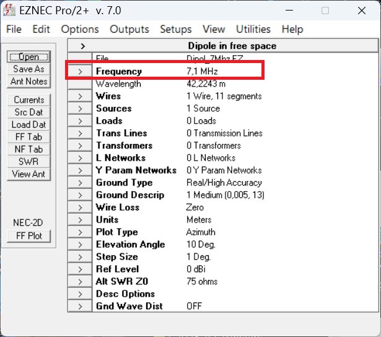This screenshot has width=381, height=337.
Task: Click the Dipole in free space title
Action: (x=232, y=46)
